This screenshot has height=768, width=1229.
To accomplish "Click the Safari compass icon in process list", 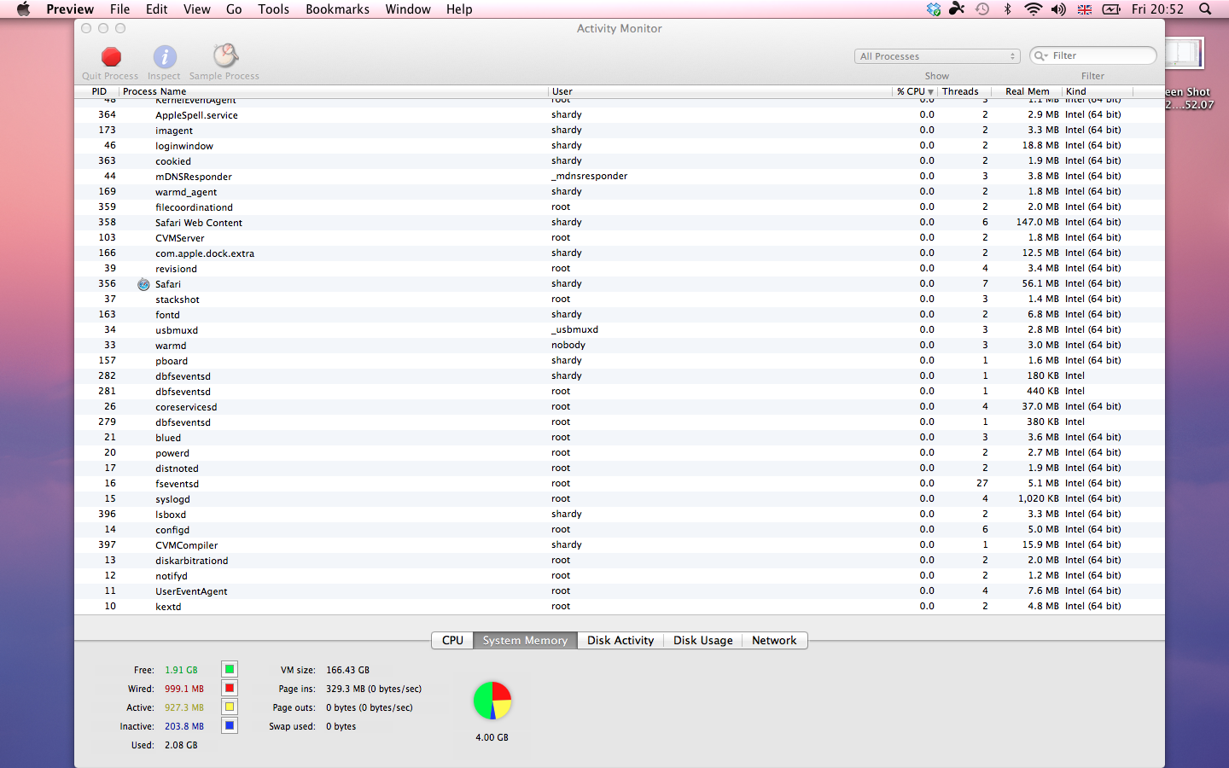I will pos(143,284).
